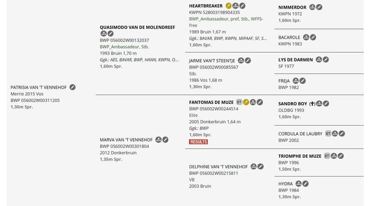The width and height of the screenshot is (368, 206).
Task: Click edit pencil next to Delphine van 't Vennehof
Action: (x=260, y=166)
